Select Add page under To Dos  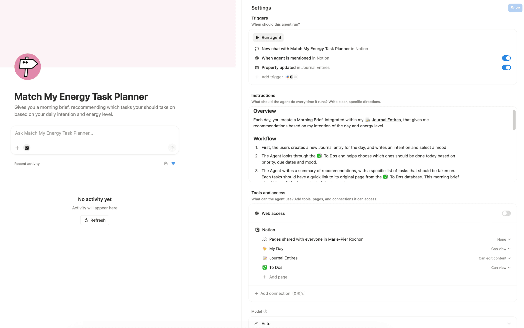coord(278,277)
